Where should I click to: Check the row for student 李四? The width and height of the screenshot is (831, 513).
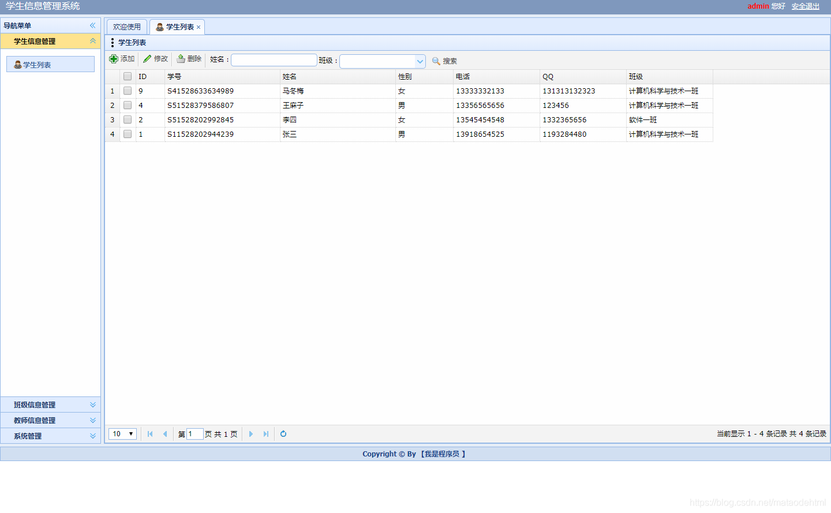[128, 119]
